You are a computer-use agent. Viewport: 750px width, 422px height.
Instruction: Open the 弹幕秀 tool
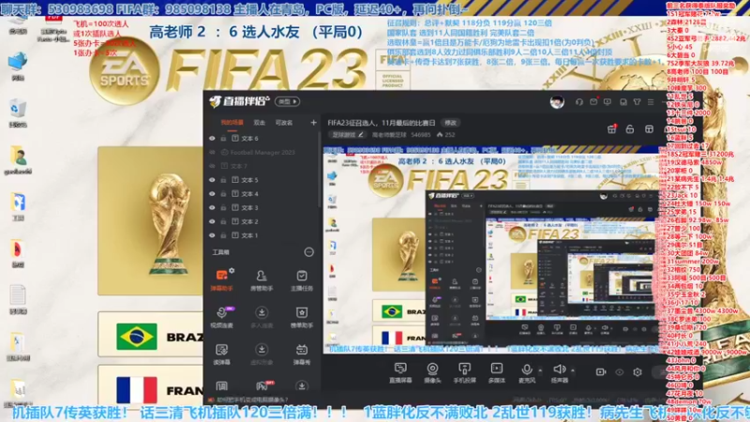(x=301, y=354)
